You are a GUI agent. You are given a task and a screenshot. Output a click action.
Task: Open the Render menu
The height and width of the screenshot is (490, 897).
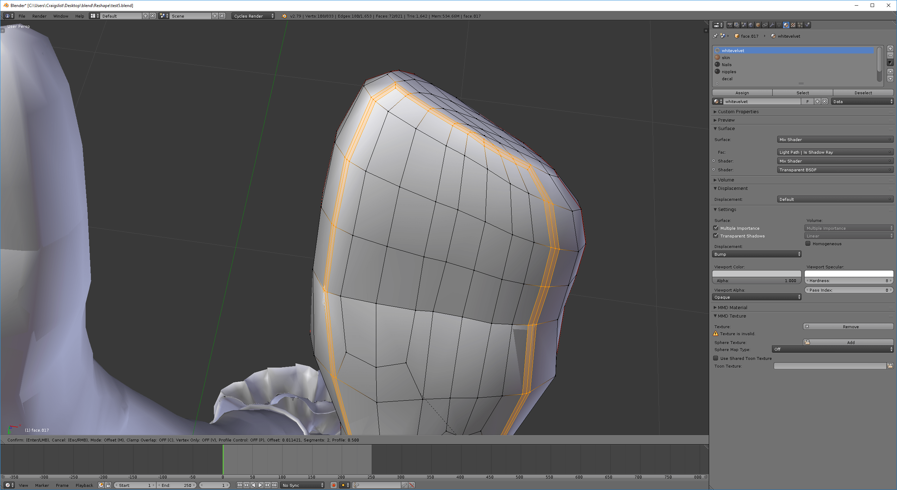tap(39, 16)
